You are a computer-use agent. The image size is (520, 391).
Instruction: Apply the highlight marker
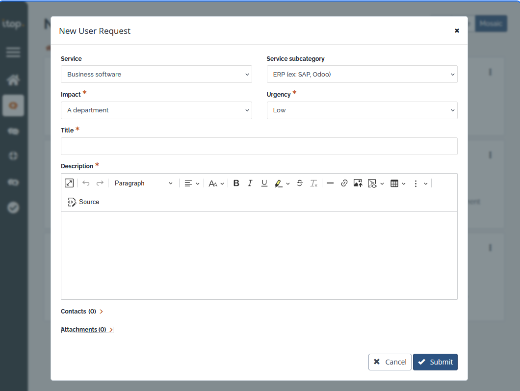pyautogui.click(x=278, y=183)
